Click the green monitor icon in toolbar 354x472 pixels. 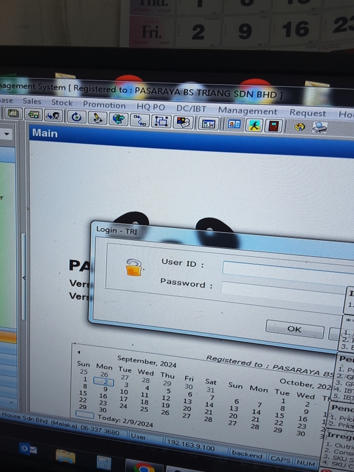point(13,114)
